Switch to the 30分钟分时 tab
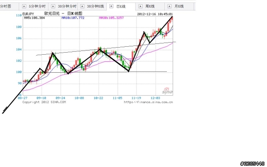Screen dimensions: 267x167 coord(63,7)
